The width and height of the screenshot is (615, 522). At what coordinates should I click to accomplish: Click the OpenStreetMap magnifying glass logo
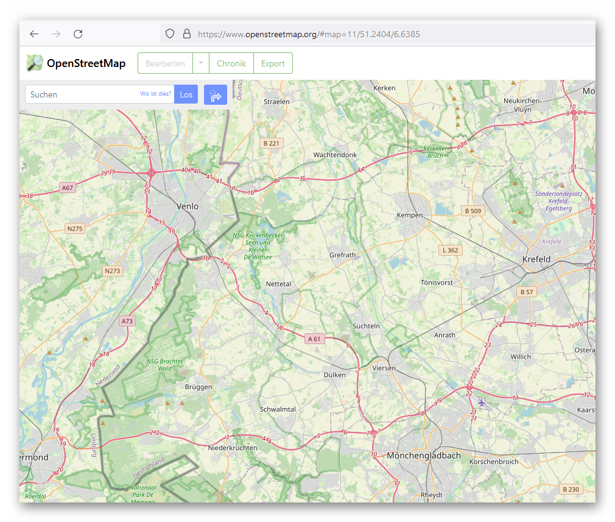tap(35, 63)
